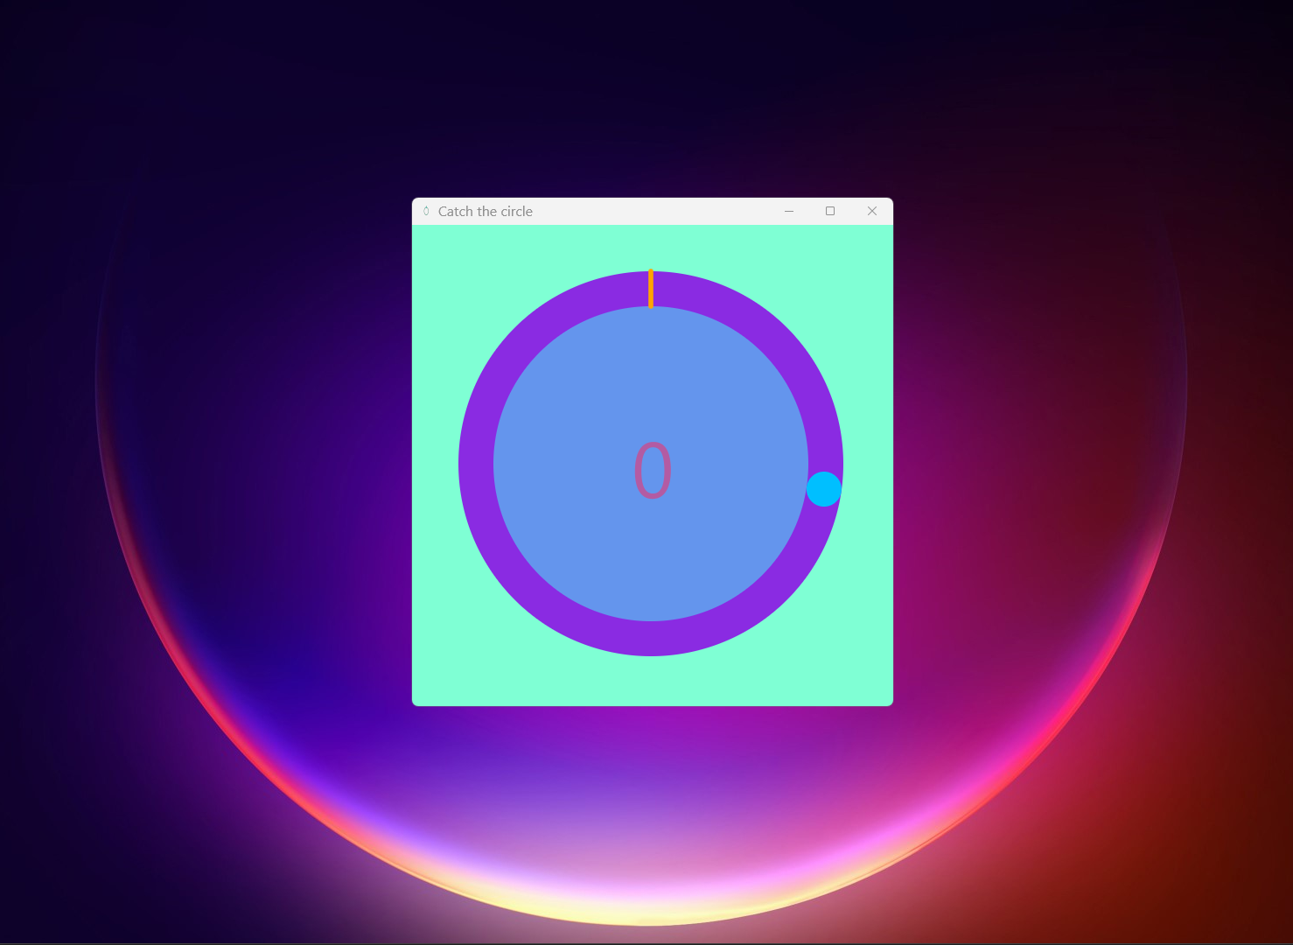
Task: Click the orange marker line atop the ring
Action: pos(651,289)
